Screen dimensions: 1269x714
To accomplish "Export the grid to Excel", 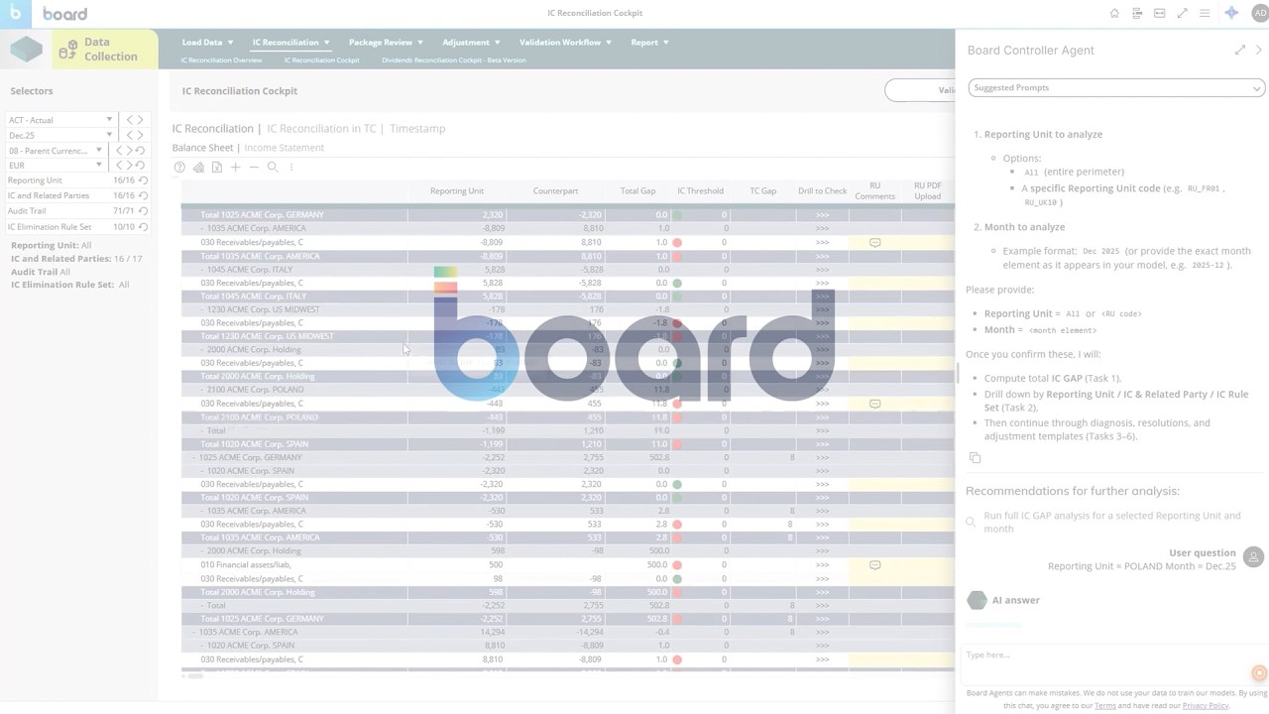I will [217, 168].
